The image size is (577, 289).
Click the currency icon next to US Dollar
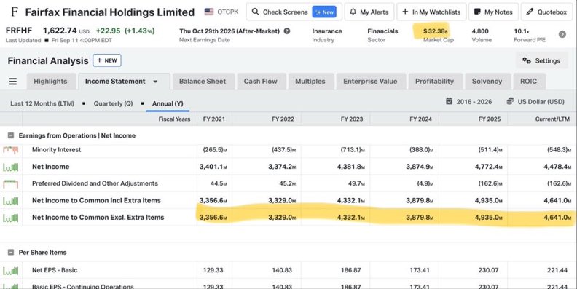(x=510, y=101)
